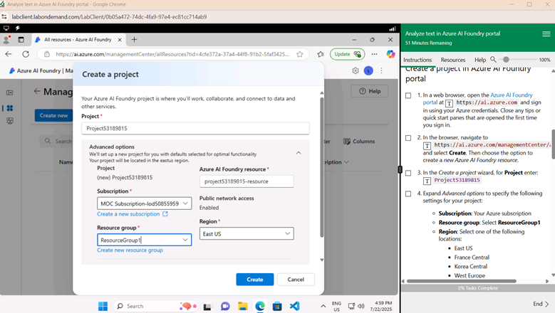Check the step 4 Expand Advanced options checkbox
555x313 pixels.
(x=408, y=193)
